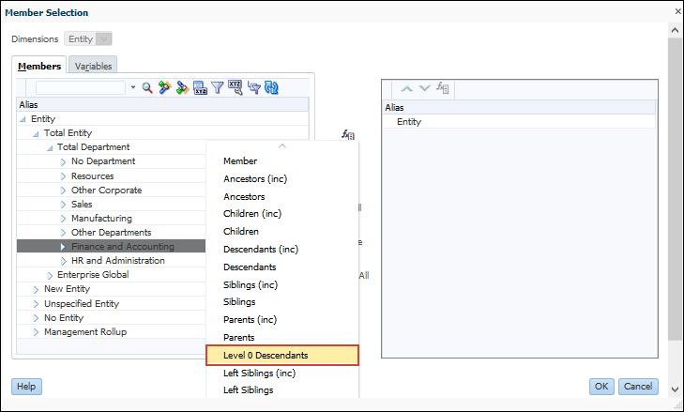684x412 pixels.
Task: Expand the Manufacturing node
Action: coord(63,219)
